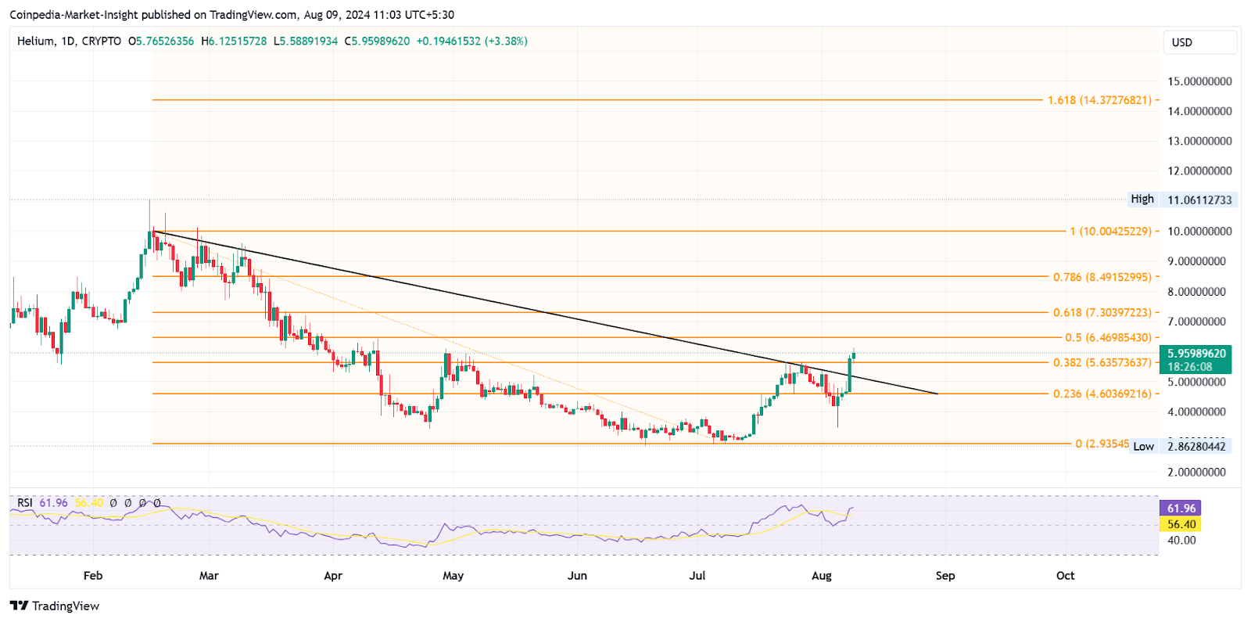
Task: Click the 13.00000000 price axis label
Action: coord(1199,141)
